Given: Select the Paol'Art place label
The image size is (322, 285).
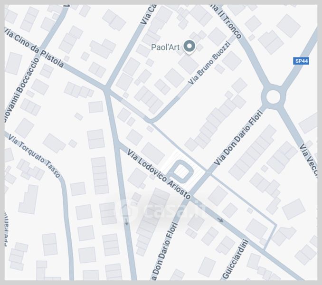Looking at the screenshot, I should tap(165, 47).
